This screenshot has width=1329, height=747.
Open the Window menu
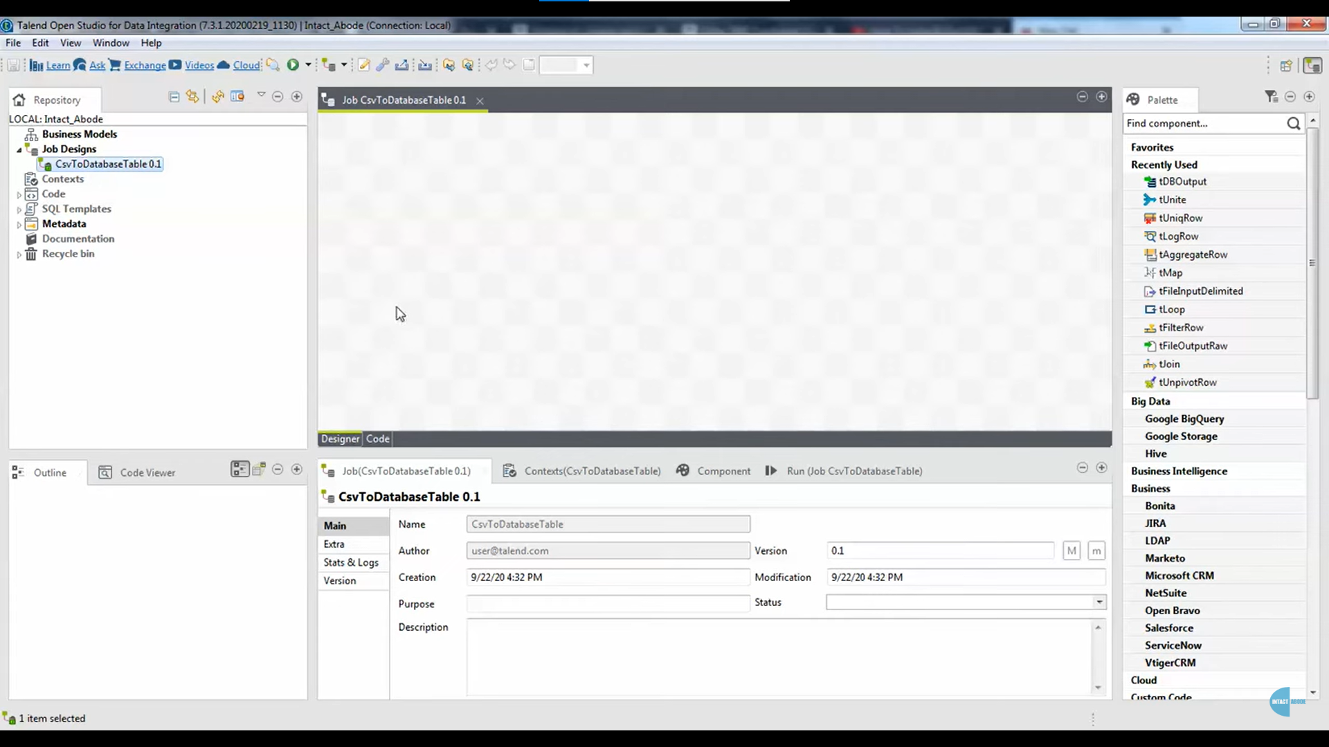point(111,43)
